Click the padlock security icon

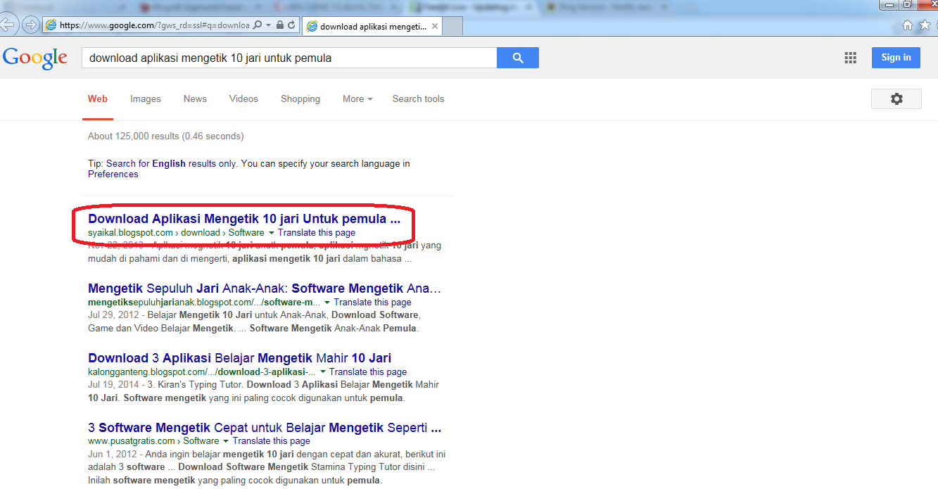[280, 25]
